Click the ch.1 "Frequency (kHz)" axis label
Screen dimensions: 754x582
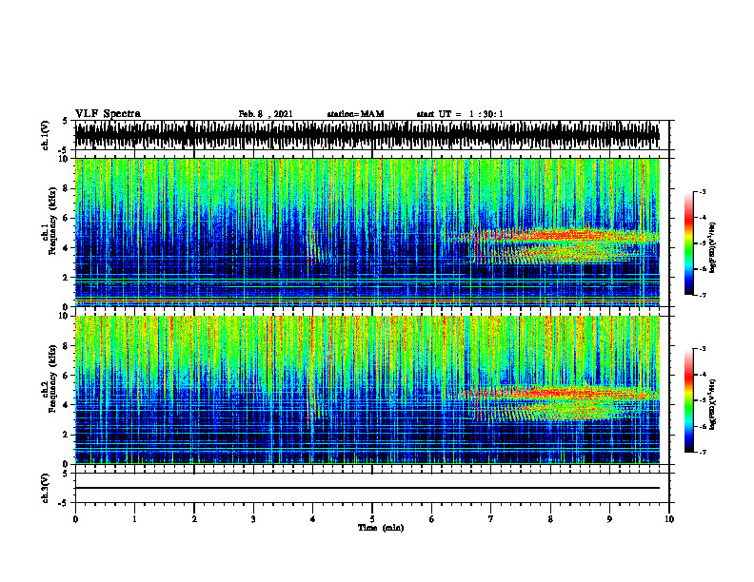tap(52, 221)
